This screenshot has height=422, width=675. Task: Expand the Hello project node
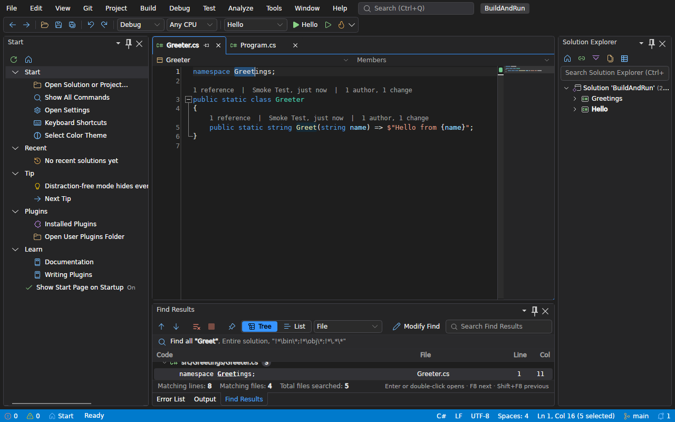click(x=575, y=109)
